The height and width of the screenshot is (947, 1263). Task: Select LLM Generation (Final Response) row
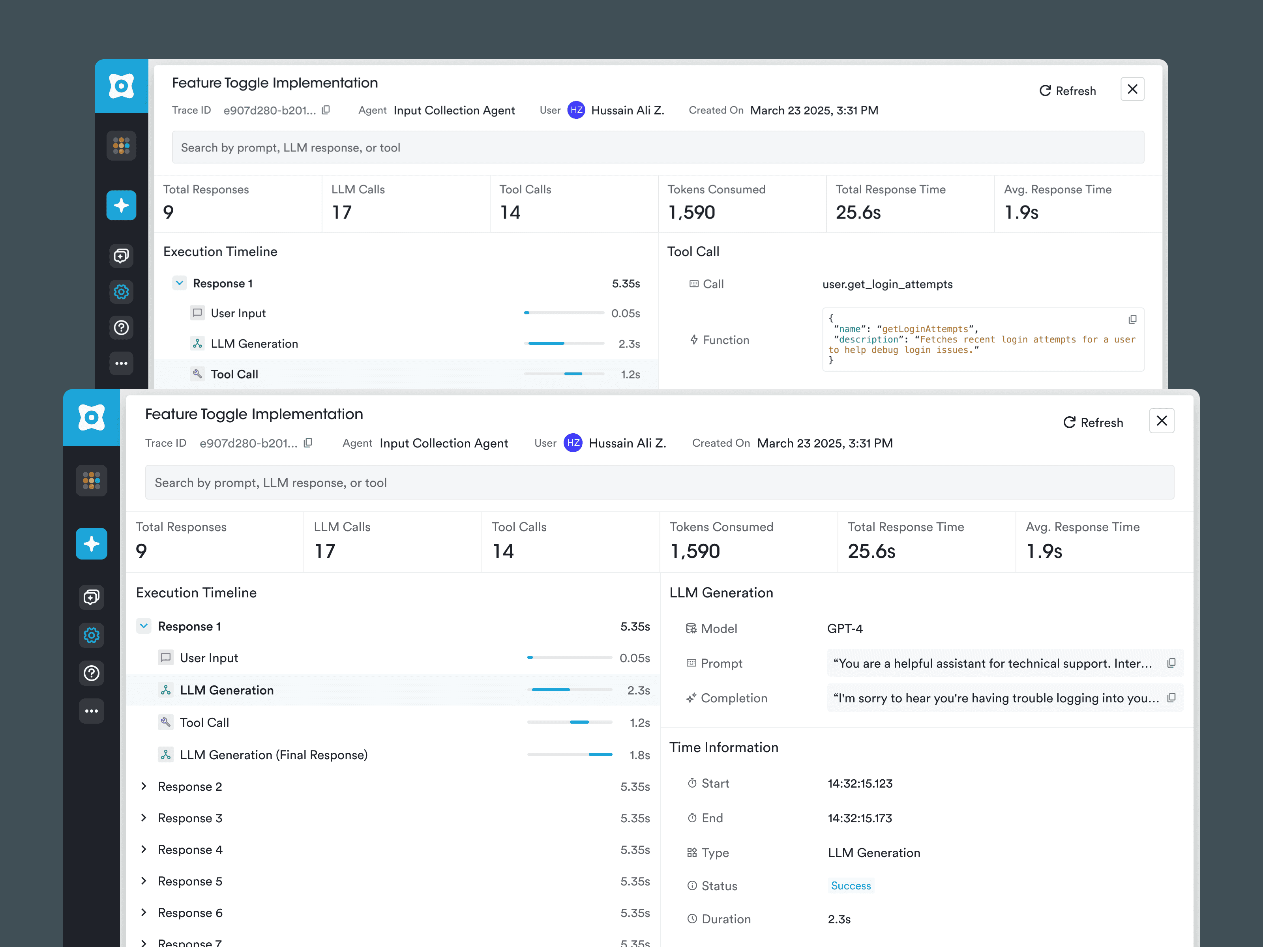[274, 754]
